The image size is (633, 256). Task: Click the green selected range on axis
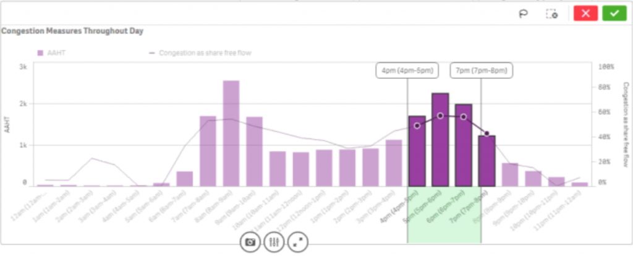pos(444,215)
